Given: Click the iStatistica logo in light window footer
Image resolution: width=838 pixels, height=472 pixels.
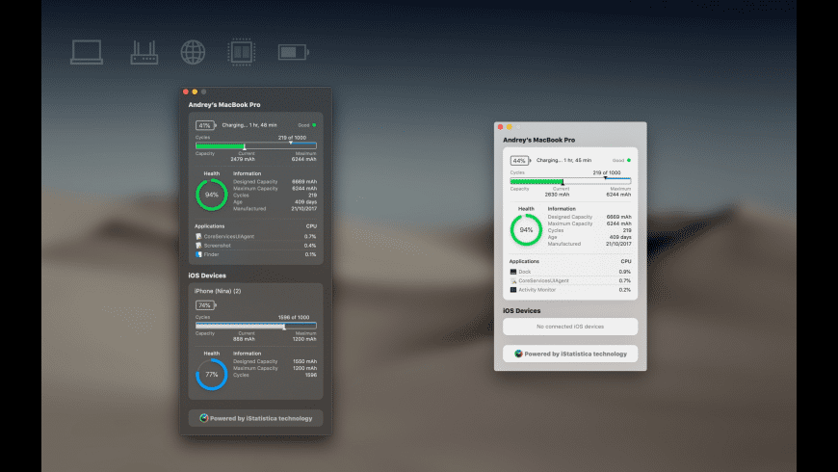Looking at the screenshot, I should (518, 354).
